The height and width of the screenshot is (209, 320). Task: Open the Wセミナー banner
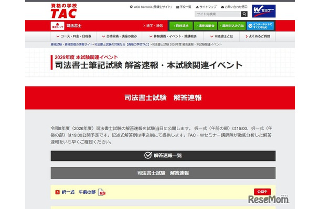click(x=264, y=11)
